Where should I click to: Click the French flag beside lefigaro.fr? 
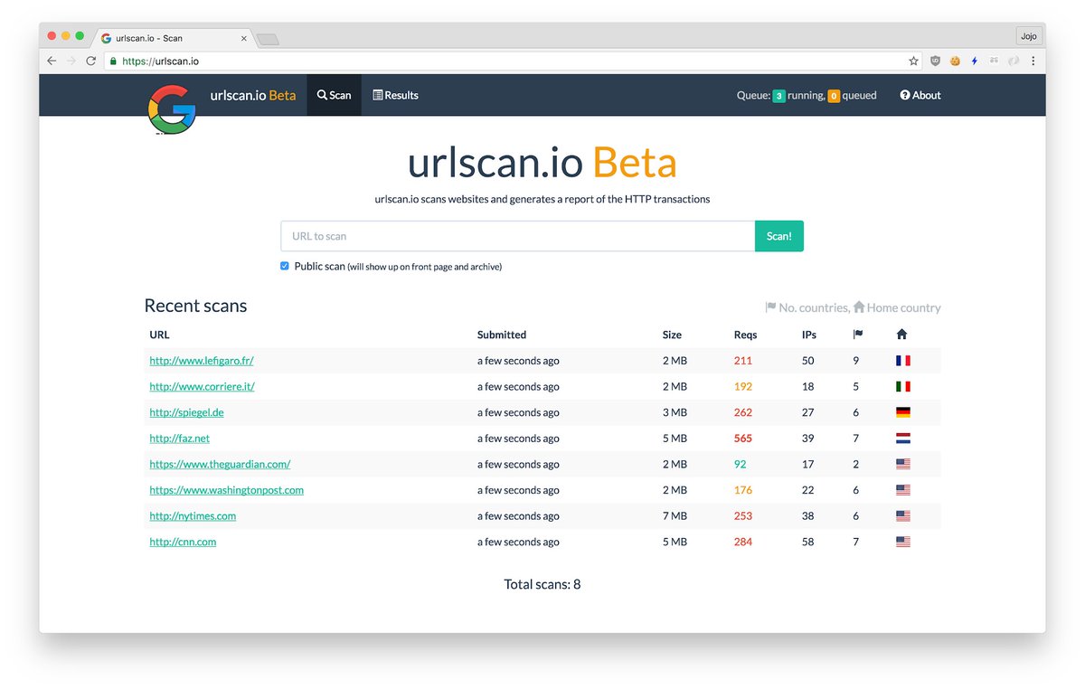(x=902, y=360)
